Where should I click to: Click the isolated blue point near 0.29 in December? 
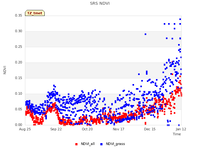145,34
